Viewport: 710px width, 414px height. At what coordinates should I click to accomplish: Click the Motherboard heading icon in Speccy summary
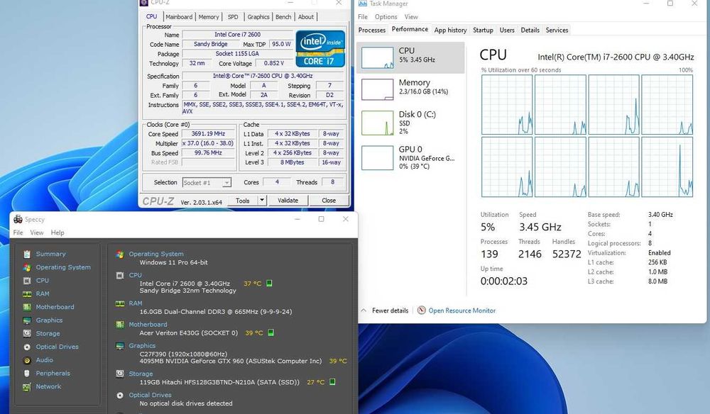pyautogui.click(x=120, y=325)
